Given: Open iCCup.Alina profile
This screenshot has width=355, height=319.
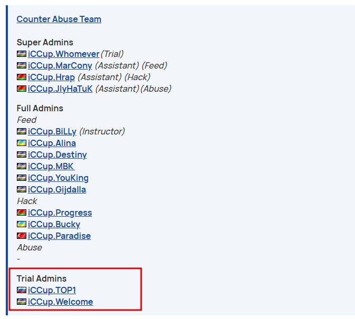Looking at the screenshot, I should [x=52, y=143].
